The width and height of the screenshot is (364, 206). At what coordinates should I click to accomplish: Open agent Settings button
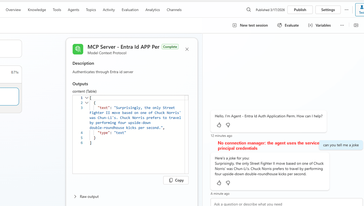tap(328, 10)
